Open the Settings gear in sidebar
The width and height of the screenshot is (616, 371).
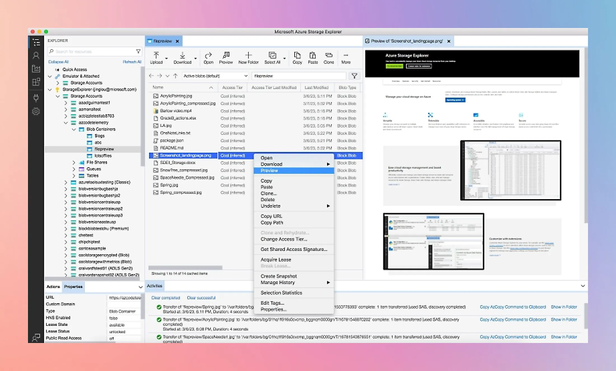(36, 111)
